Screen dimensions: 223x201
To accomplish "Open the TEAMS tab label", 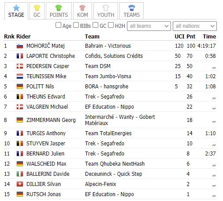I will 132,15.
